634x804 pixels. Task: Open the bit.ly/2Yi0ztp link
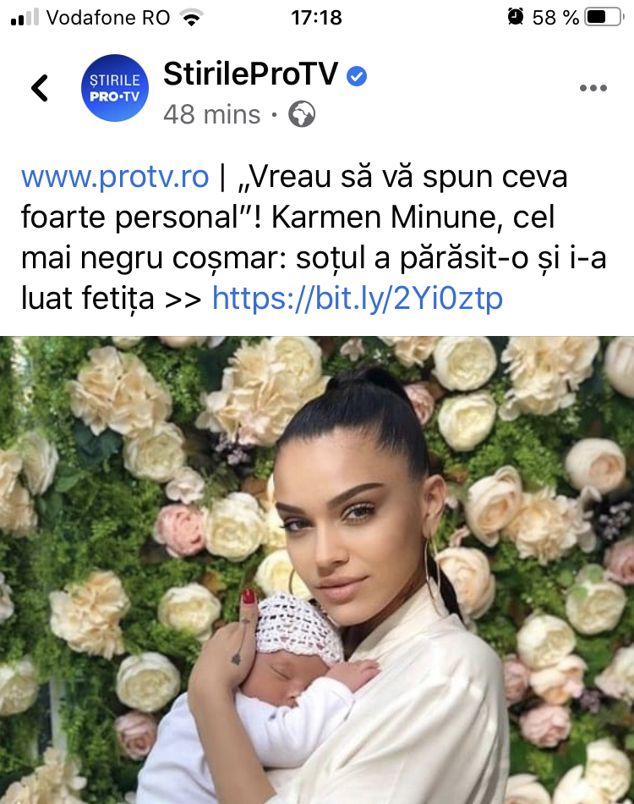click(x=358, y=299)
